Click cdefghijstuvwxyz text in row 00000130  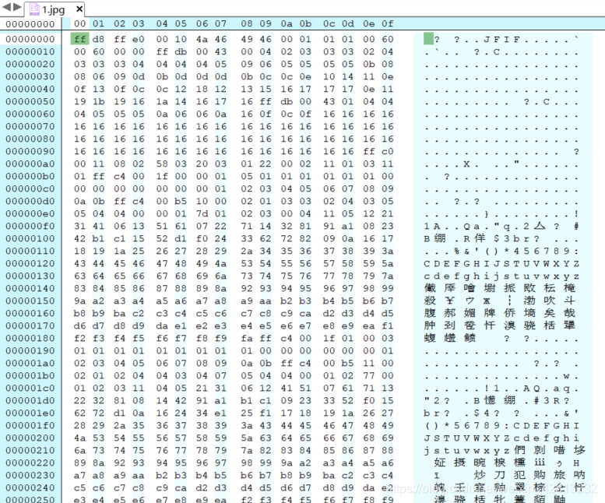pos(501,276)
